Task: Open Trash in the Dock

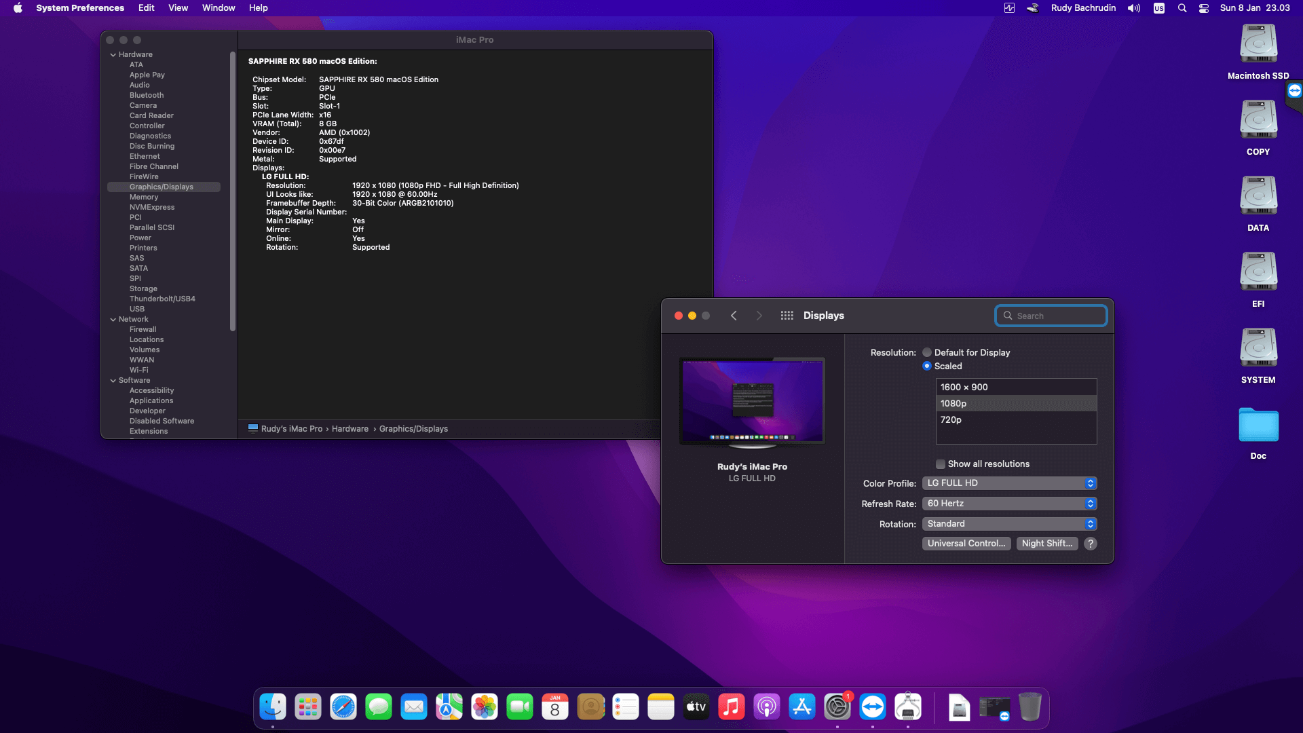Action: point(1030,707)
